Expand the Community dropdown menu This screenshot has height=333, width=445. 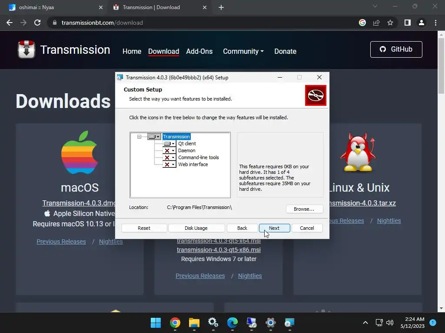[x=243, y=51]
